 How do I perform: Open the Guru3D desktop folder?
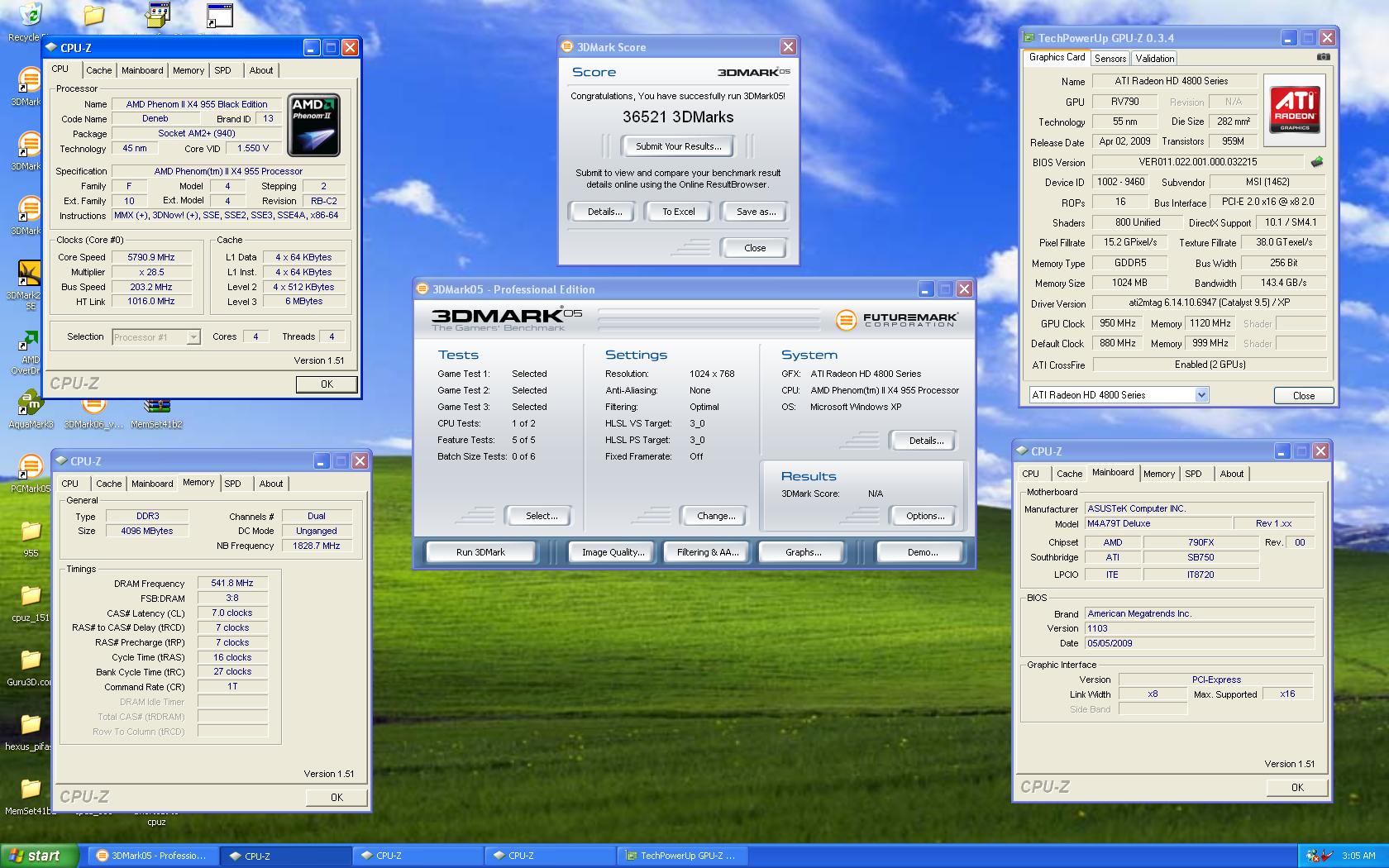click(x=31, y=668)
